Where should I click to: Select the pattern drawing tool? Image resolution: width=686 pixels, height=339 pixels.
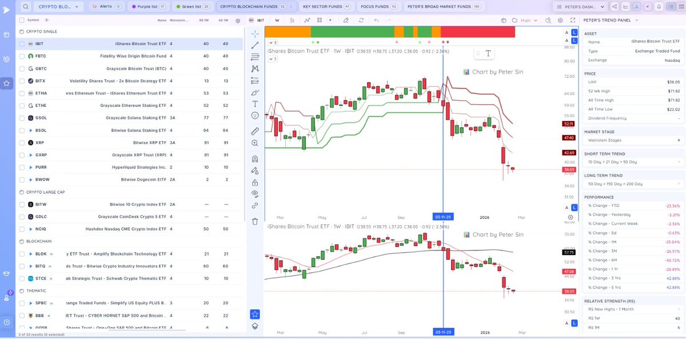click(255, 69)
